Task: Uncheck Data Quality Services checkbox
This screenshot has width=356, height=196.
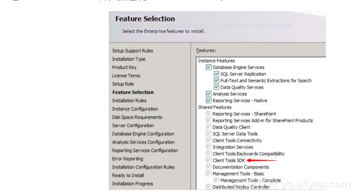Action: coord(217,87)
